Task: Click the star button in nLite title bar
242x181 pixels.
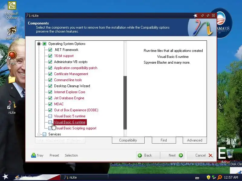Action: point(195,16)
